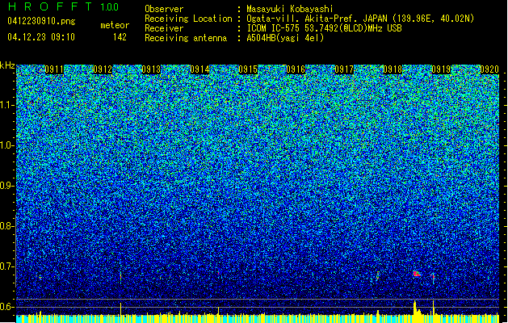Click the 0914 time marker
508x323 pixels.
coord(199,69)
